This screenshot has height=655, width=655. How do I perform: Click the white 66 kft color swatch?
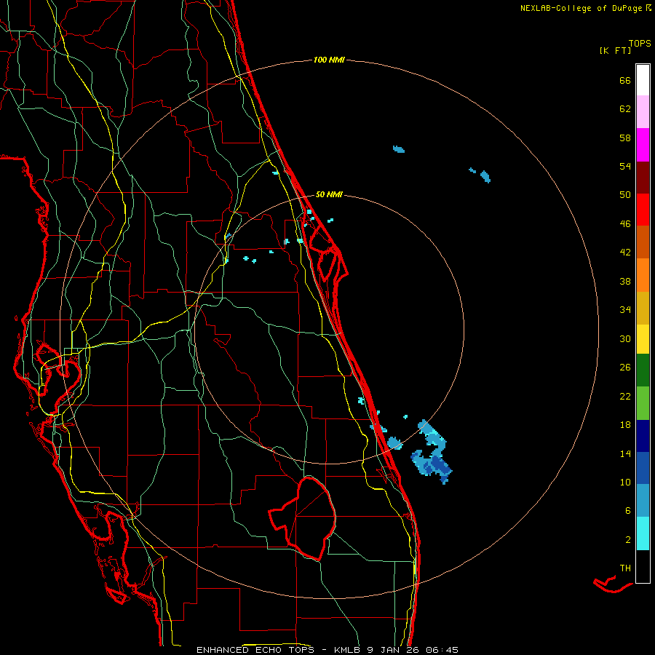(643, 80)
